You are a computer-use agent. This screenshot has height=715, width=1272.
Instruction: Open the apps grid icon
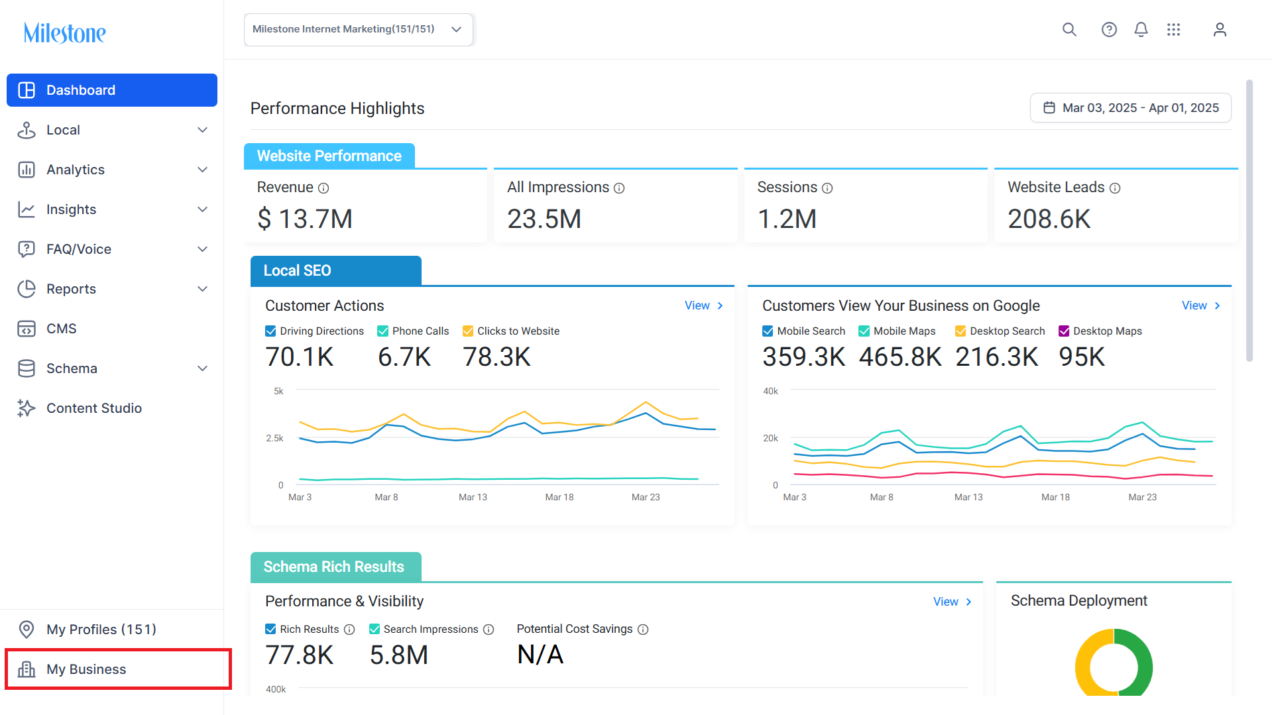click(x=1174, y=30)
